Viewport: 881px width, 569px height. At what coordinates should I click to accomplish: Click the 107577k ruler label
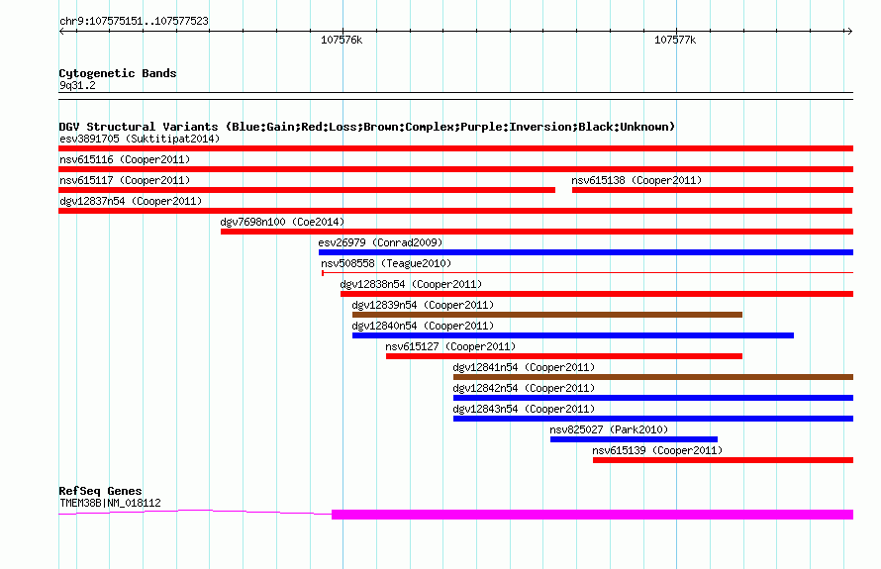pyautogui.click(x=675, y=40)
